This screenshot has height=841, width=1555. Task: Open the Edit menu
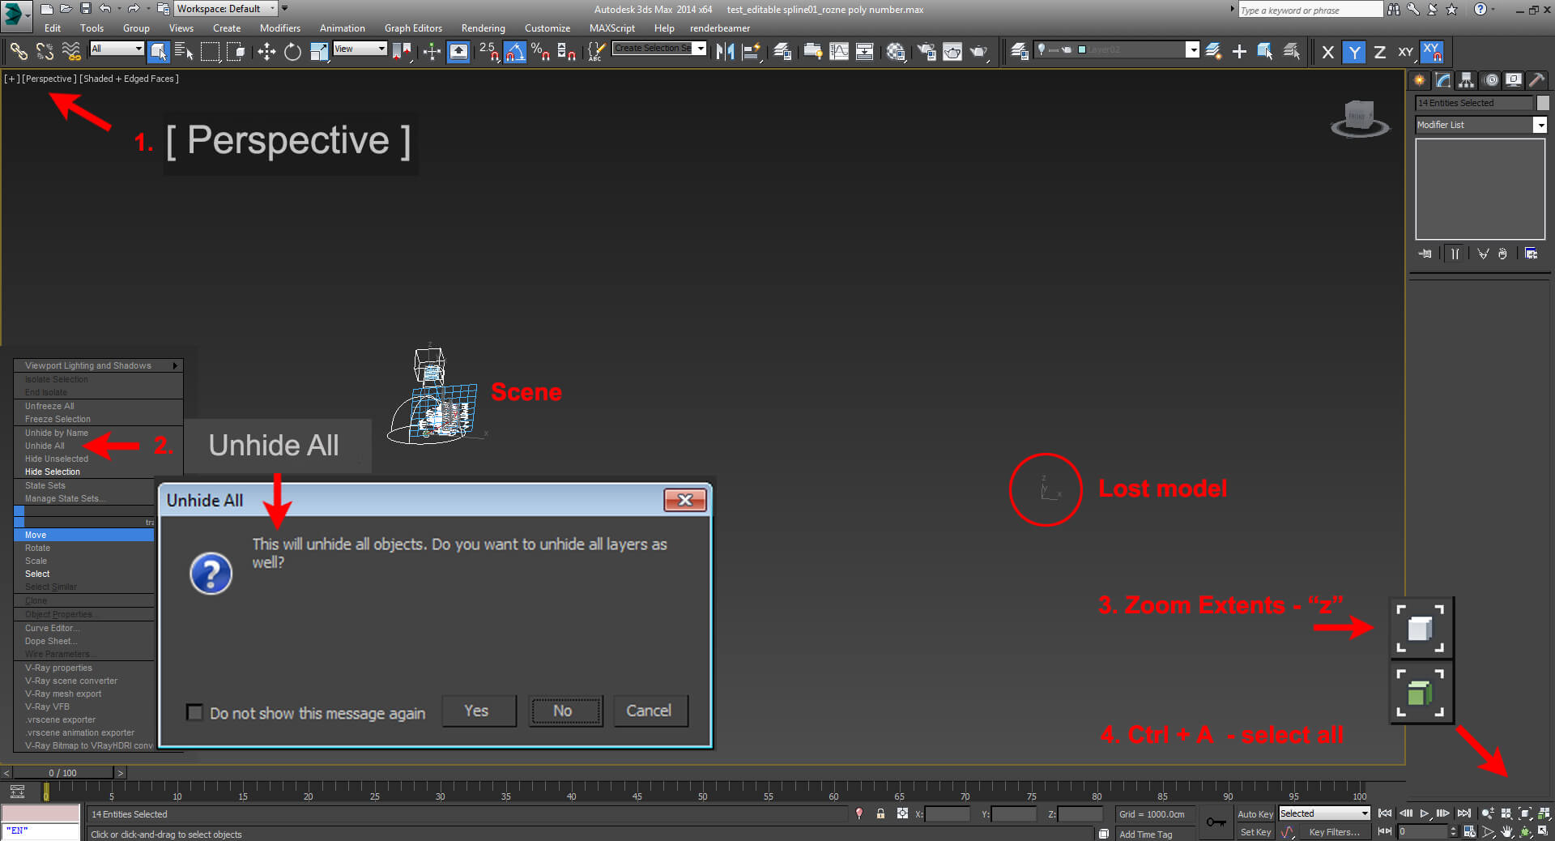coord(53,28)
